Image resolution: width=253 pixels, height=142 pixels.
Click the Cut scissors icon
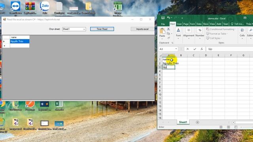[x=168, y=29]
